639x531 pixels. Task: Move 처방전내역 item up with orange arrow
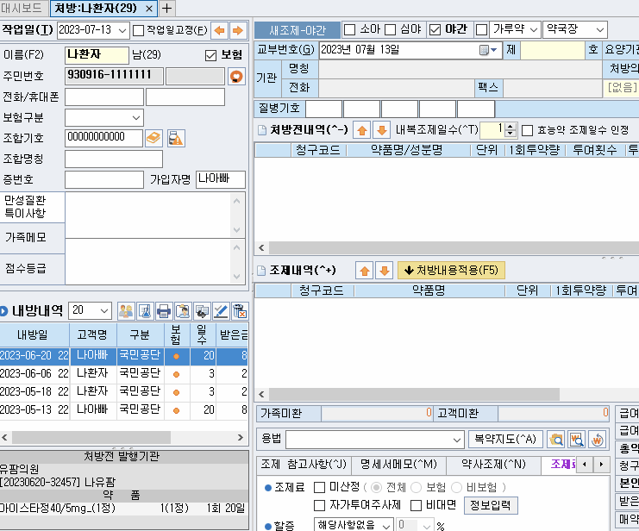pyautogui.click(x=362, y=129)
